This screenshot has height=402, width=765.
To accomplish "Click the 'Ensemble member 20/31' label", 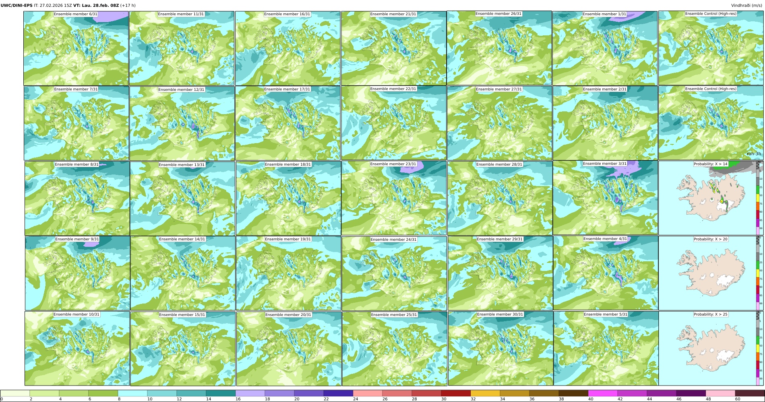I will [x=288, y=315].
